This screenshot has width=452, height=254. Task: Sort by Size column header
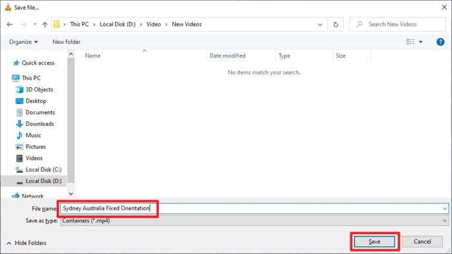coord(341,56)
